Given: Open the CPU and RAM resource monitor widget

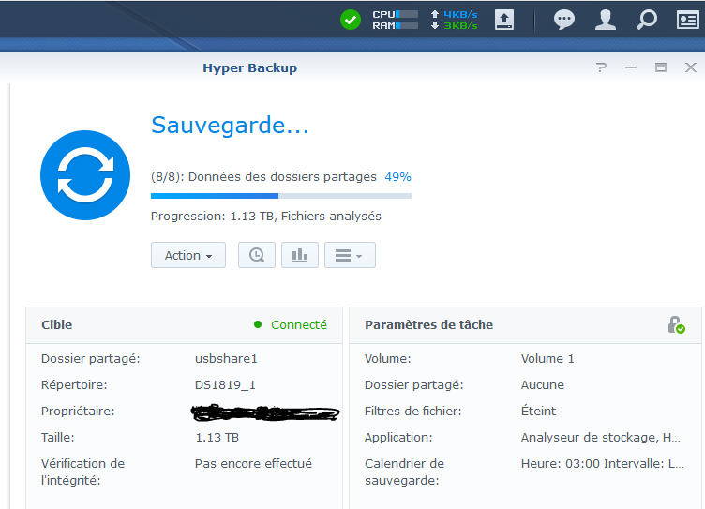Looking at the screenshot, I should click(395, 21).
